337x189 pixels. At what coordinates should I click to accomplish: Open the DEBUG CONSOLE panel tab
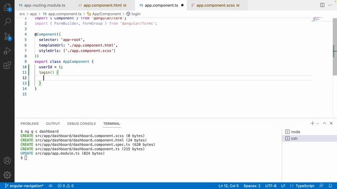[82, 124]
